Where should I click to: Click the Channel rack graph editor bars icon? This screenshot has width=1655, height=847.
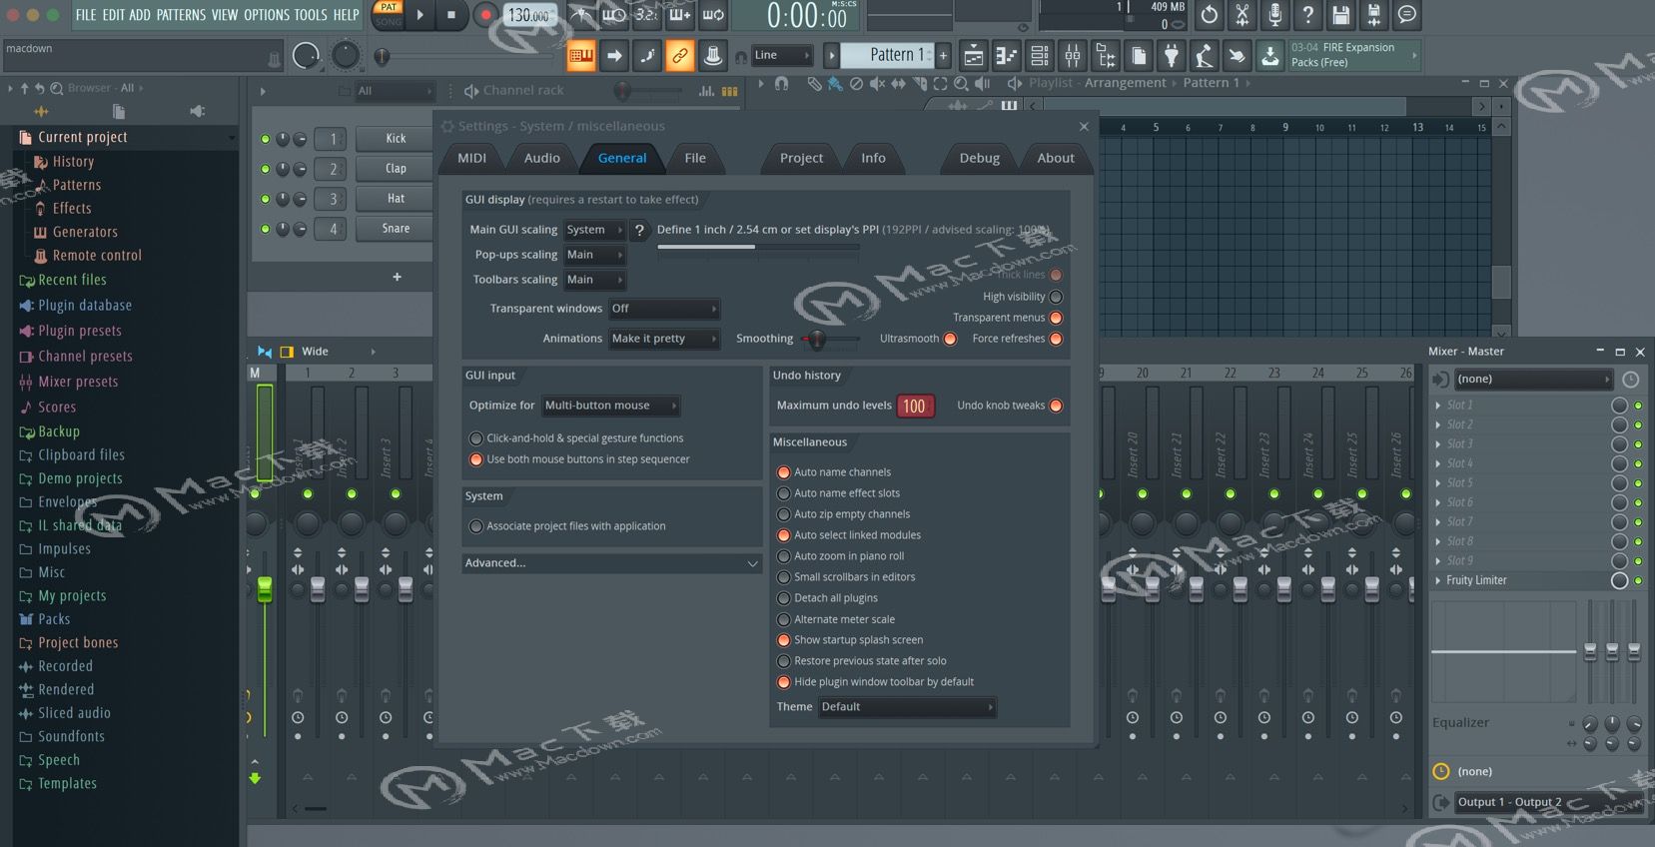click(706, 91)
